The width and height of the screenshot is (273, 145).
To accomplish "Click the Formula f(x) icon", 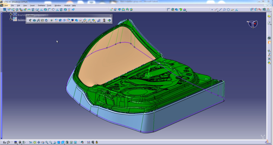I will pos(5,142).
